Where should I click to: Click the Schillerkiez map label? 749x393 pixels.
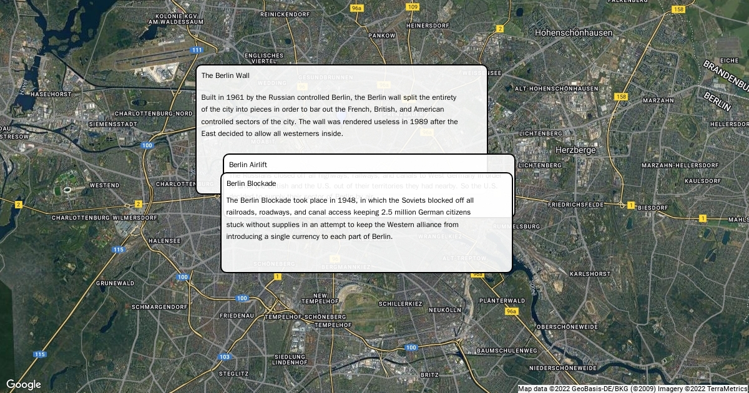[x=401, y=304]
